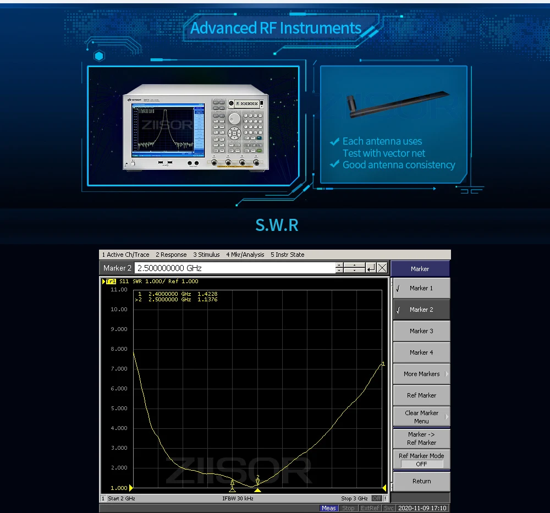Screen dimensions: 550x513
Task: Toggle the Marker 1 checked softkey
Action: [x=421, y=288]
